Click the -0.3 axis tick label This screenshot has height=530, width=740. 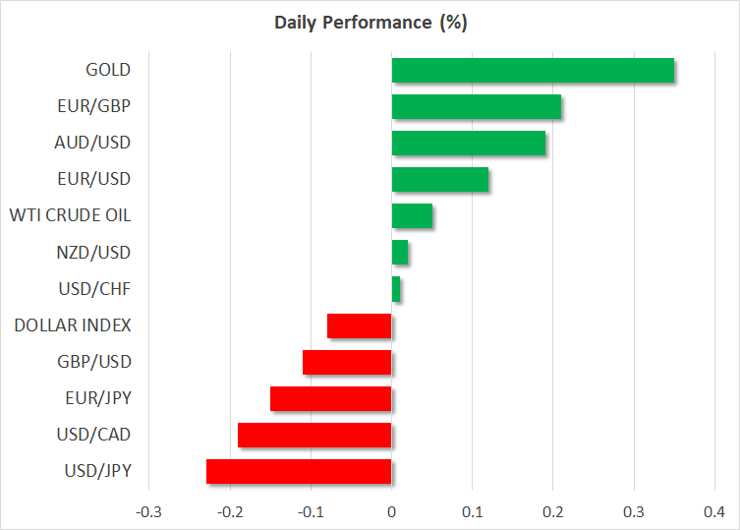click(147, 512)
